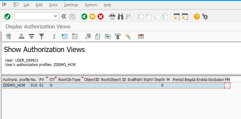This screenshot has height=119, width=241.
Task: Click the Create New Session icon
Action: click(x=177, y=17)
